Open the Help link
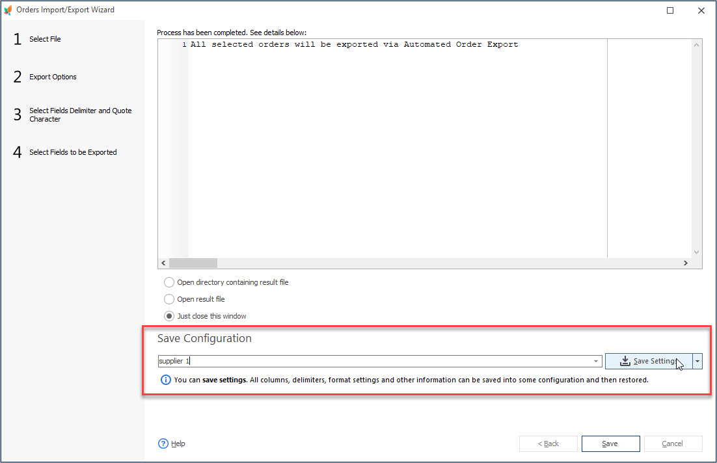This screenshot has width=717, height=463. [178, 443]
